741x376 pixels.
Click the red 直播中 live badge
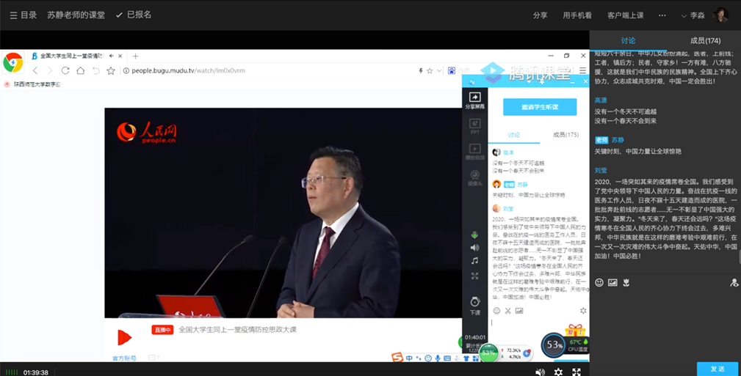click(162, 331)
